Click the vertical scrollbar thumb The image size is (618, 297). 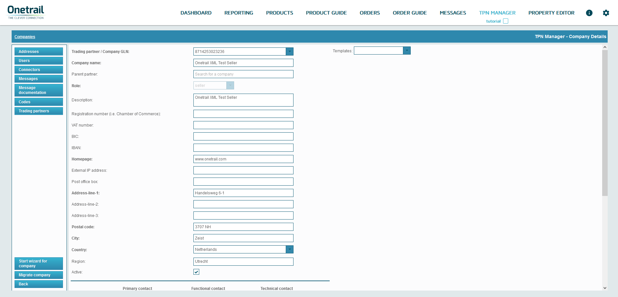605,123
